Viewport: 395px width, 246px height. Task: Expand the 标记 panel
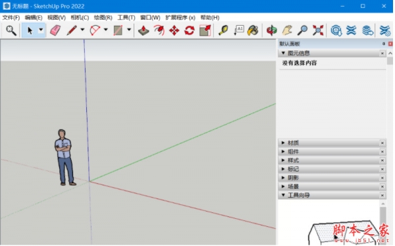[283, 169]
